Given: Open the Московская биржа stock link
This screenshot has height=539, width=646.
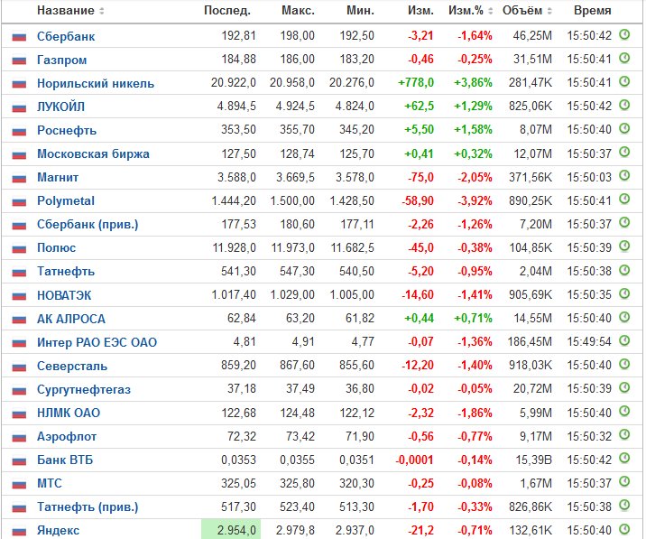Looking at the screenshot, I should pos(93,153).
